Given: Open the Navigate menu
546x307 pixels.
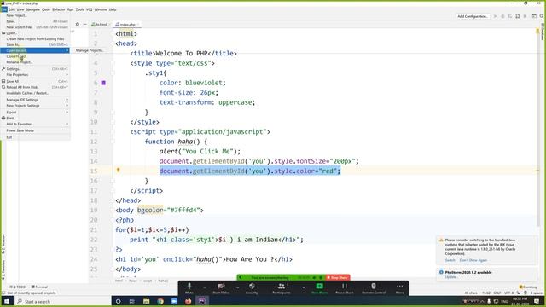Looking at the screenshot, I should click(33, 9).
